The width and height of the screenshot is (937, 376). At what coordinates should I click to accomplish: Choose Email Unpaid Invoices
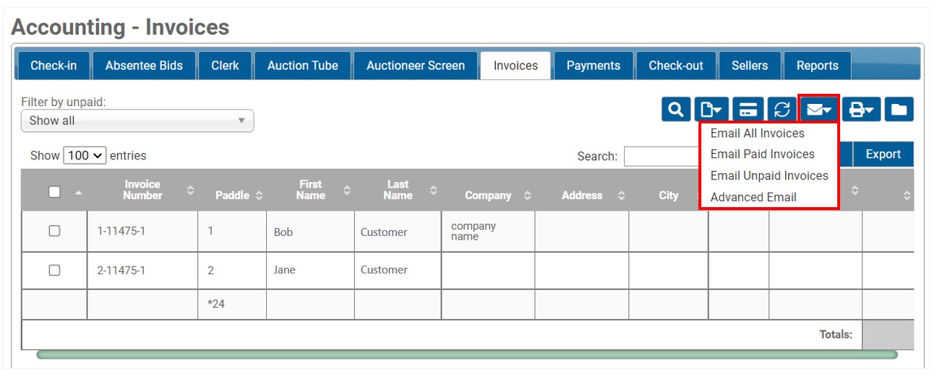point(769,176)
